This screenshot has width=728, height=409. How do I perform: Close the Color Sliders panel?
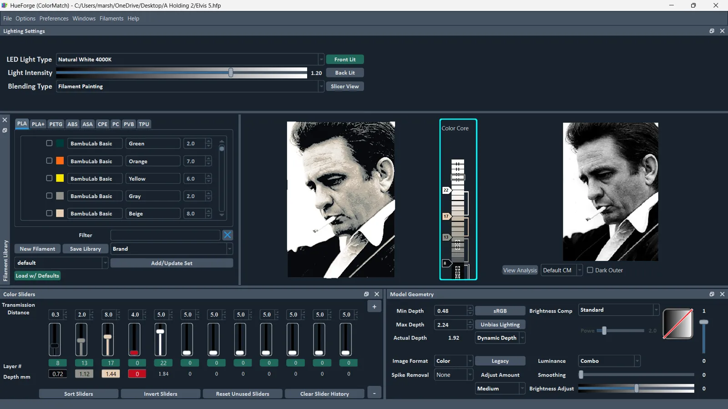(x=377, y=294)
